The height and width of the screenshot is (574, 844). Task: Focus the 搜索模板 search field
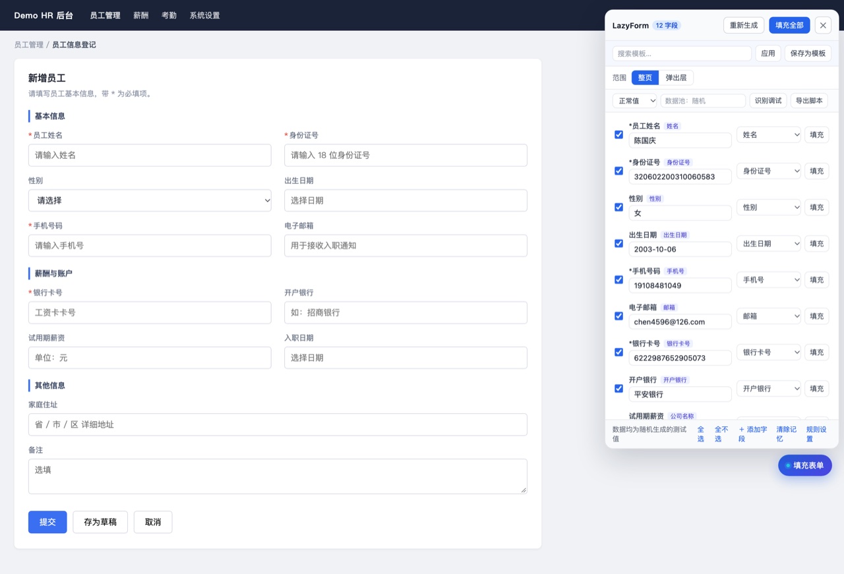point(682,53)
